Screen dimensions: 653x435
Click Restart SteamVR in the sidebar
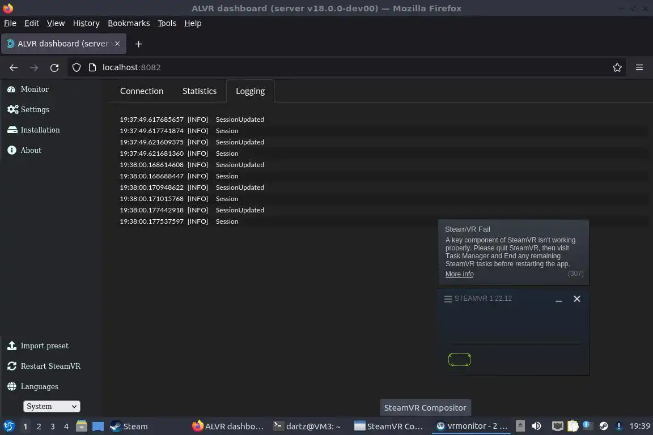tap(44, 366)
